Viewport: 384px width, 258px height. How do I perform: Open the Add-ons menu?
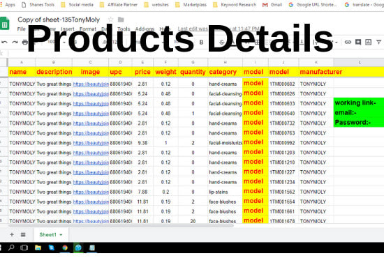coord(145,29)
